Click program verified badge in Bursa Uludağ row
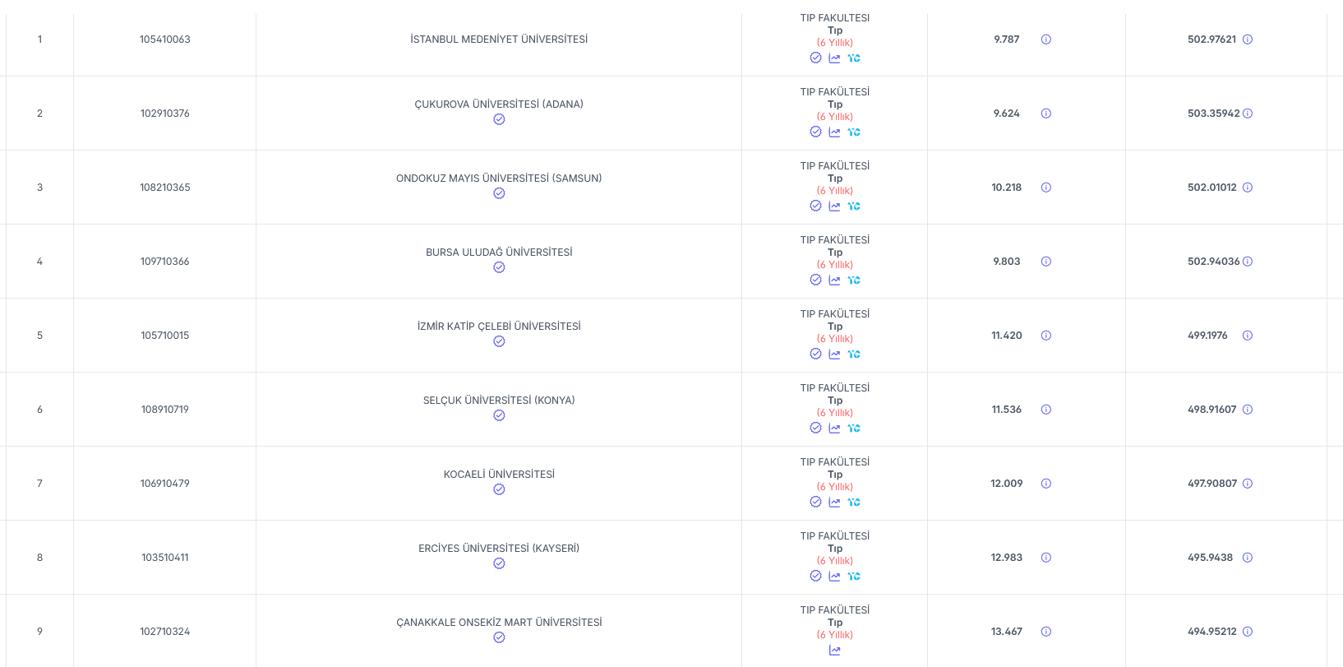 815,280
